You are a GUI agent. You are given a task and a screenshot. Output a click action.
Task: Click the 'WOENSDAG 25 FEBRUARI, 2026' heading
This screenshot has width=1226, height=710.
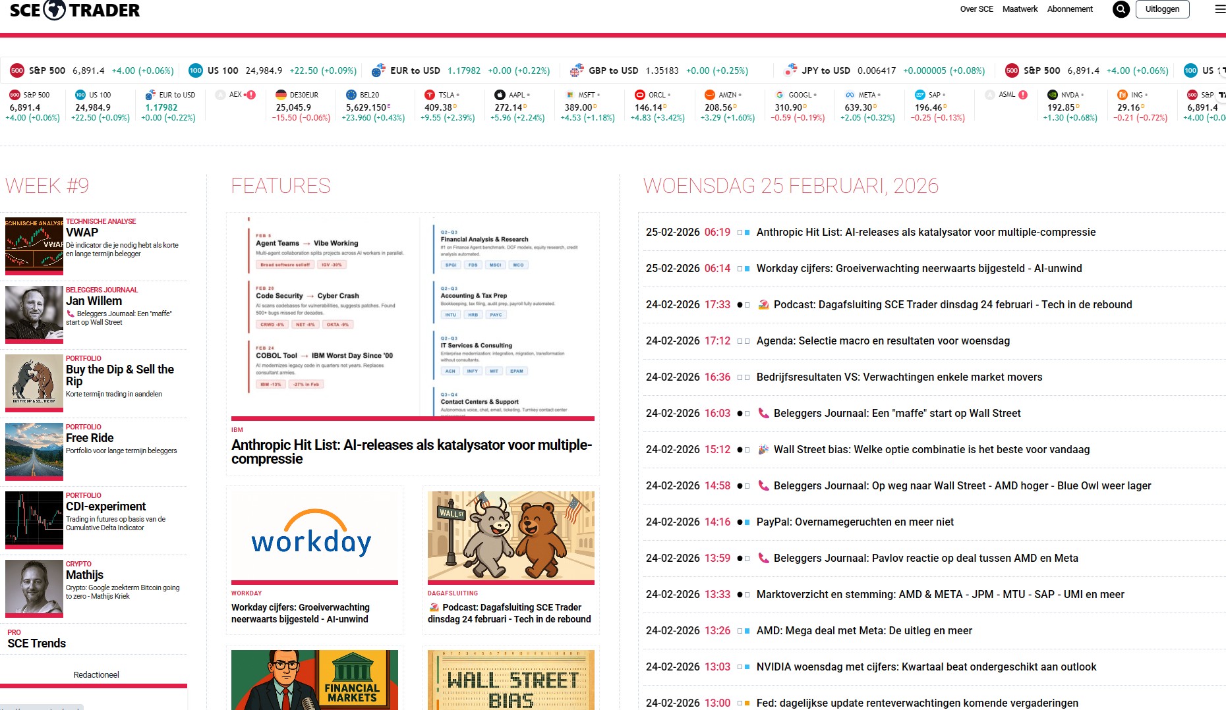[x=790, y=186]
